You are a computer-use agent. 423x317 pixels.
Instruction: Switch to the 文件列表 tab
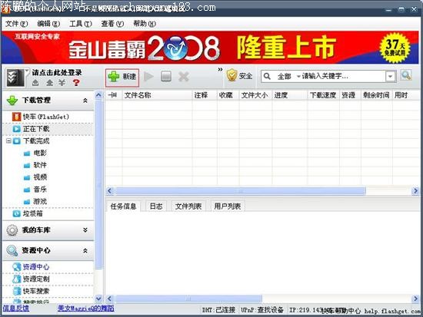pyautogui.click(x=188, y=206)
